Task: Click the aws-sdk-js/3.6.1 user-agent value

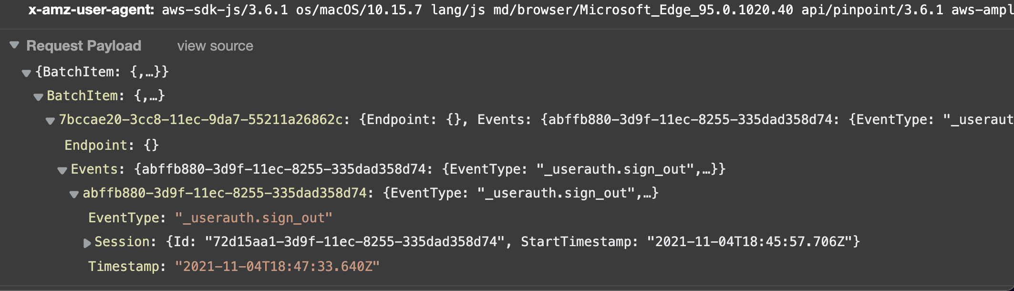Action: click(225, 10)
